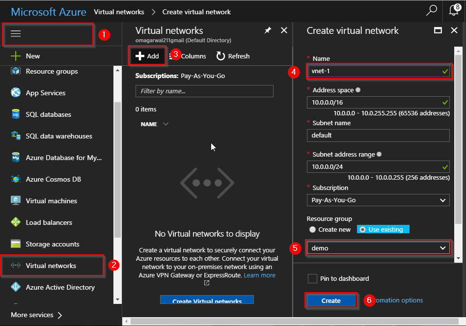Viewport: 466px width, 326px height.
Task: Click the Refresh circular arrow icon
Action: (220, 56)
